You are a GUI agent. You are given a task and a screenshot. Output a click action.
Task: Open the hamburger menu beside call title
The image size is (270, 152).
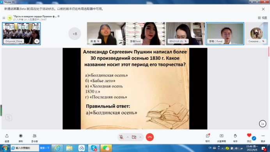pyautogui.click(x=4, y=18)
